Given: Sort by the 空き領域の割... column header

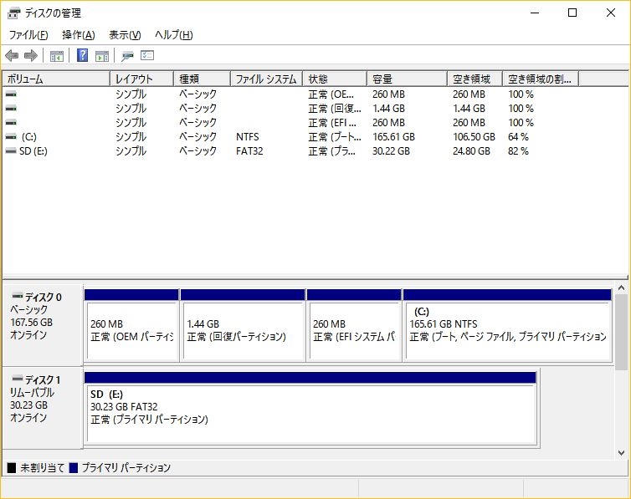Looking at the screenshot, I should point(541,79).
